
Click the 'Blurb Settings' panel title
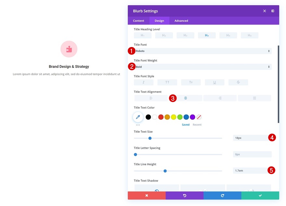click(x=145, y=11)
